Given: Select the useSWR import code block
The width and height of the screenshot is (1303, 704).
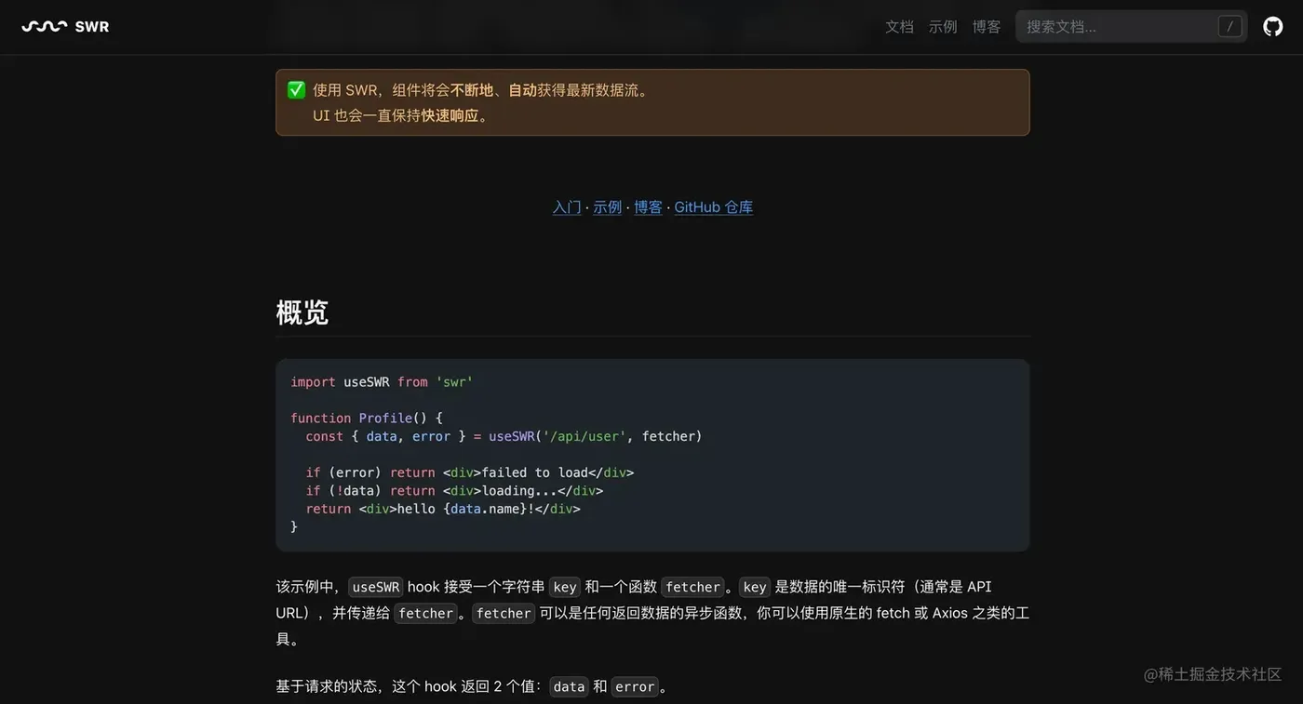Looking at the screenshot, I should pos(651,454).
